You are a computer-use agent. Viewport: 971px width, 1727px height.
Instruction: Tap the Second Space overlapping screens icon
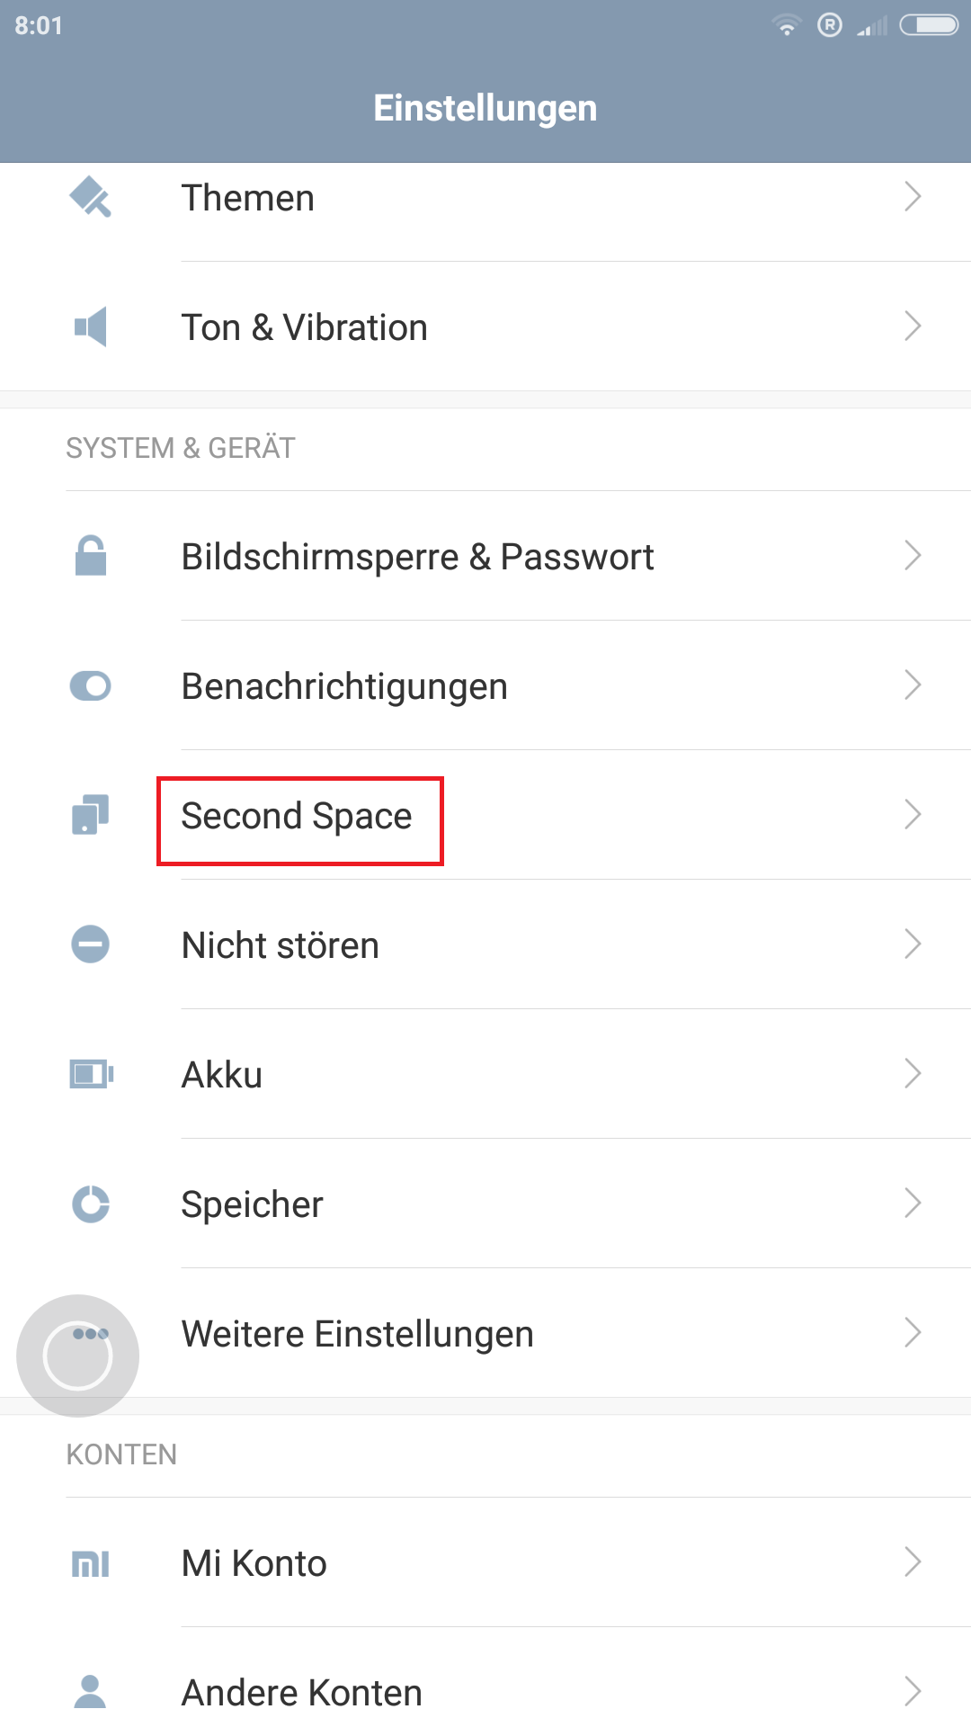(90, 815)
